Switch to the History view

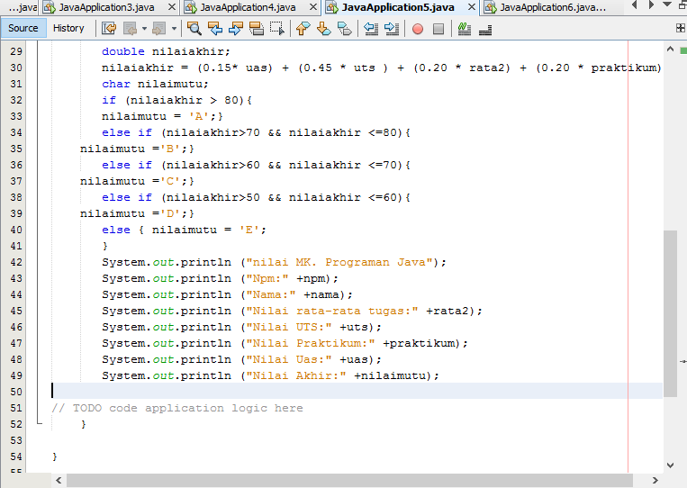click(68, 28)
